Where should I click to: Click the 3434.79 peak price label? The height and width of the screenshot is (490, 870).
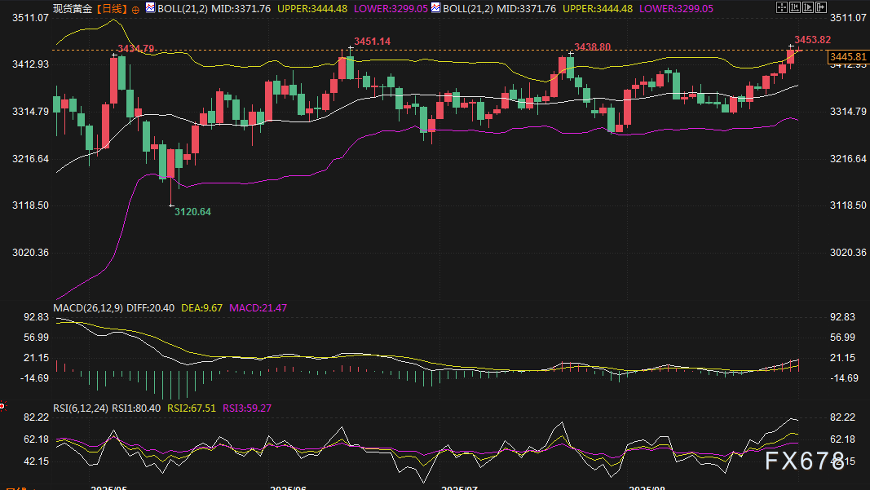pos(135,49)
